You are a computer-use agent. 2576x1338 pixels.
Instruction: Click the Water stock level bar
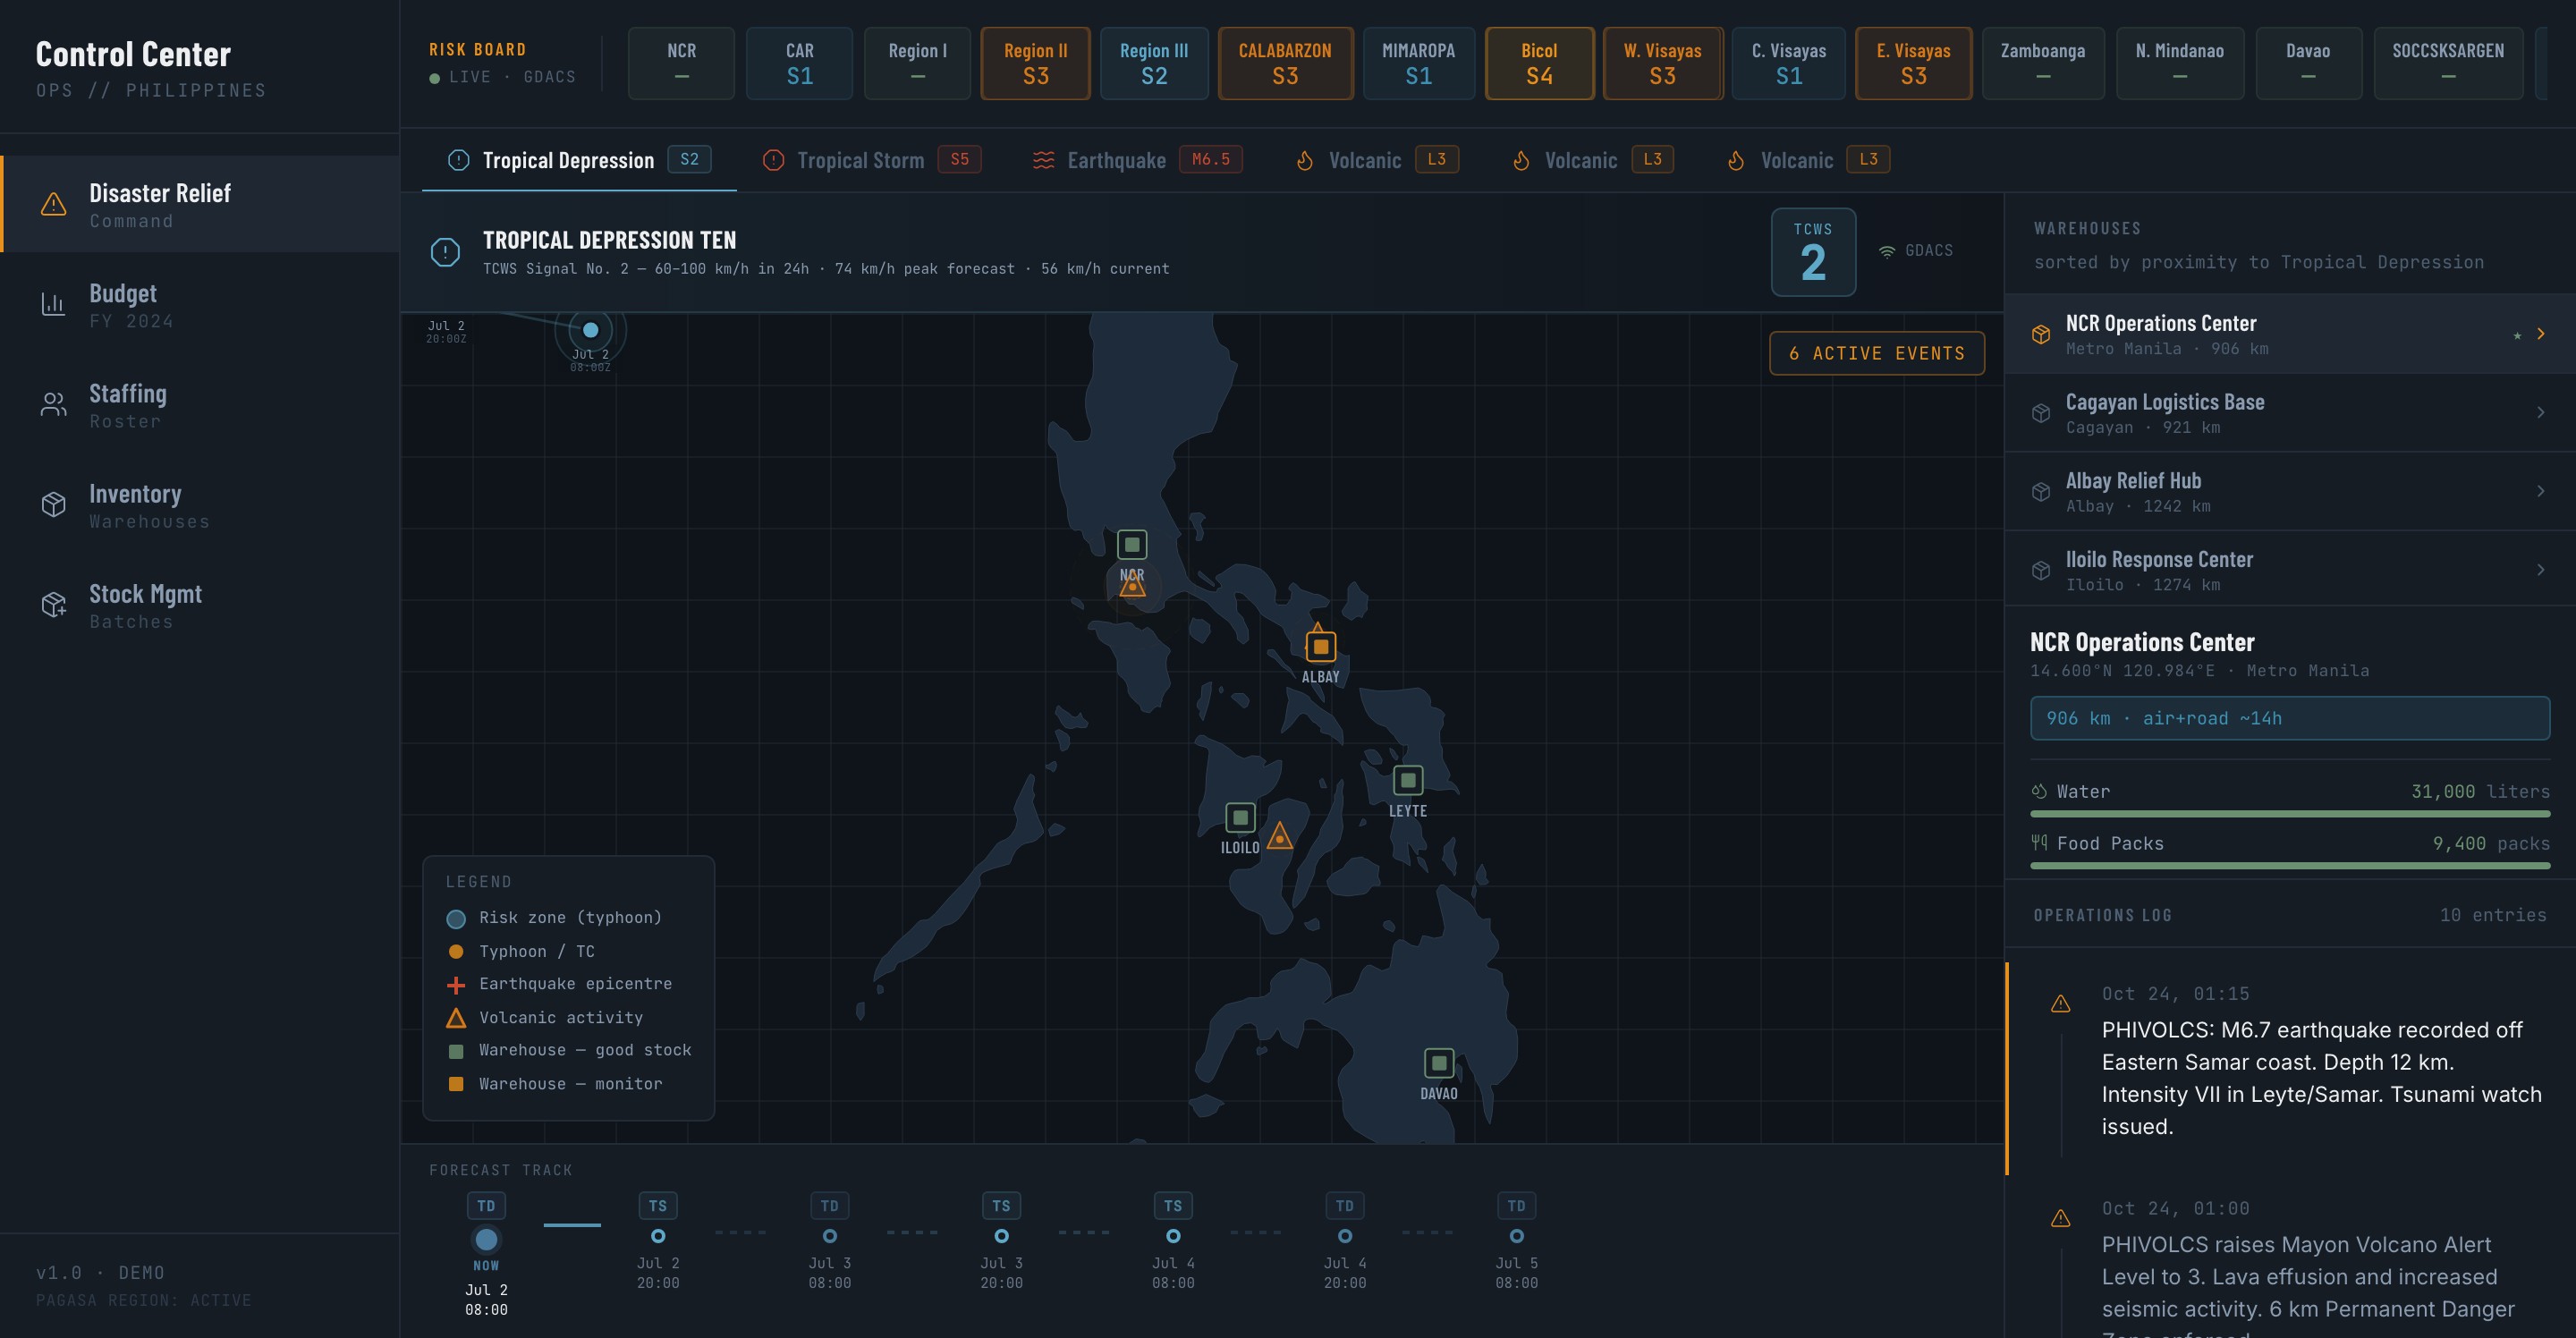(2290, 814)
